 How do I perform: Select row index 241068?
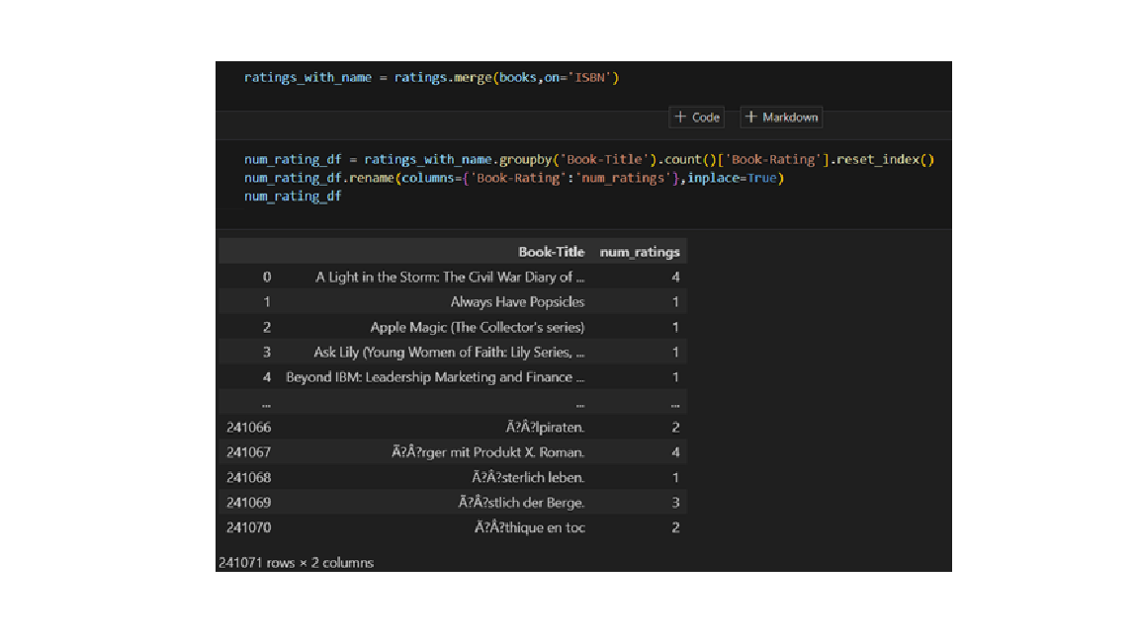(x=248, y=478)
